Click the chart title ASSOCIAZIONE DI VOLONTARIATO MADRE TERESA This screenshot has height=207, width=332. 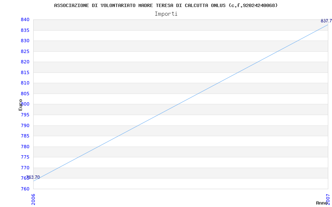pyautogui.click(x=166, y=5)
